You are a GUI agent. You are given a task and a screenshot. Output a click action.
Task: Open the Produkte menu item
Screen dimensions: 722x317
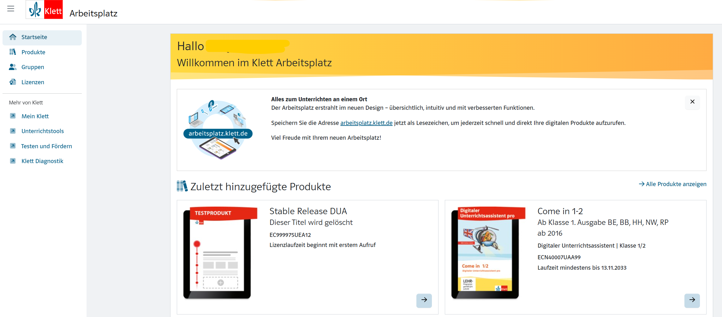[x=33, y=52]
